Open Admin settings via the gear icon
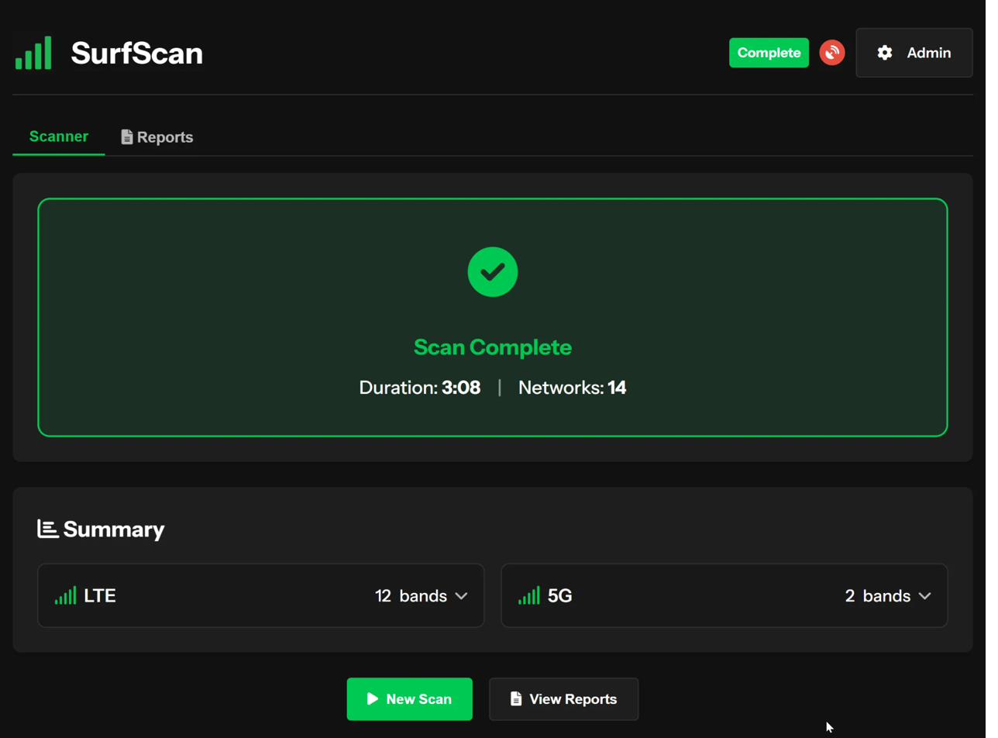The image size is (998, 738). (x=884, y=53)
